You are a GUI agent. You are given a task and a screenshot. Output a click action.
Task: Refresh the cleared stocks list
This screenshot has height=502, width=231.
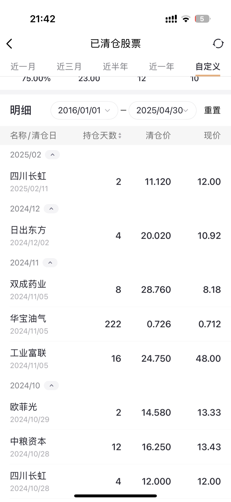[x=218, y=44]
